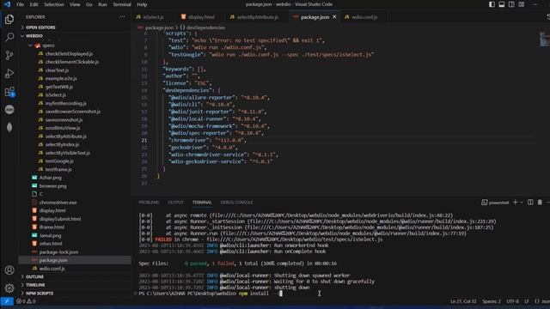Open the Run menu
Viewport: 550px width, 309px height.
pyautogui.click(x=102, y=4)
